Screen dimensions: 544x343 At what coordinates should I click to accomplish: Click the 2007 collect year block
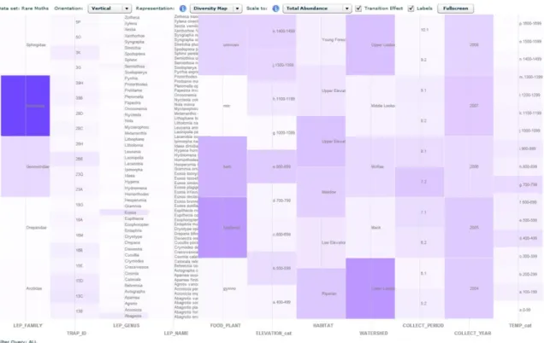tap(469, 106)
